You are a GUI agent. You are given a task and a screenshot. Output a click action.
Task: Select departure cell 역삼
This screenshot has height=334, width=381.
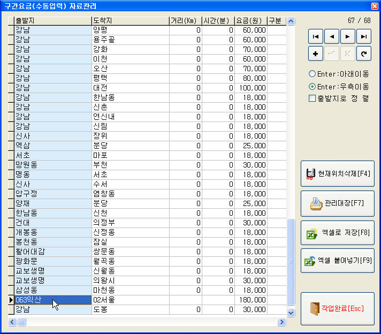[x=53, y=146]
